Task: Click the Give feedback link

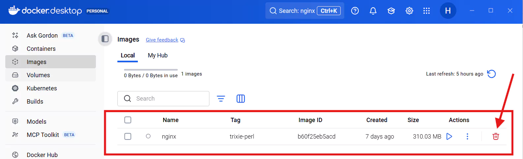Action: (162, 40)
